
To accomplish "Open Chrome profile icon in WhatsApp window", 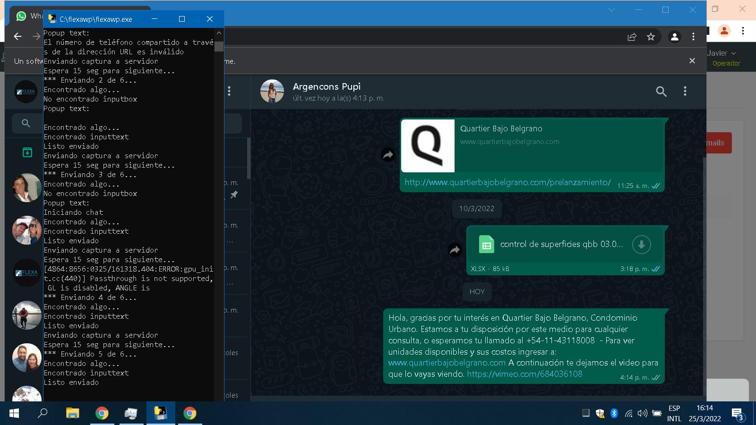I will click(675, 36).
